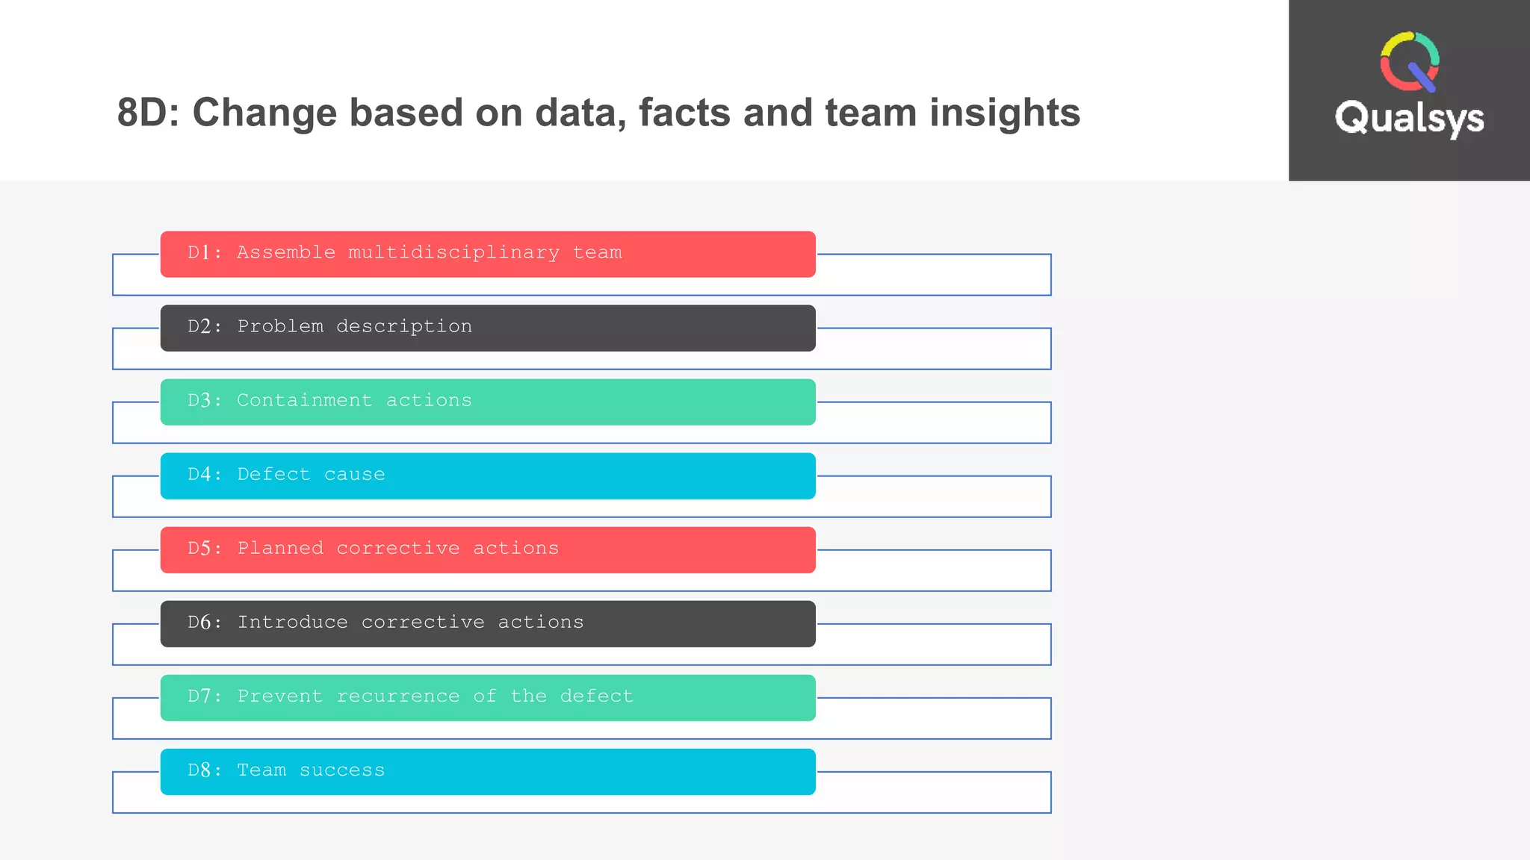Click the purple tail of the Qualsys Q logo

pos(1422,78)
